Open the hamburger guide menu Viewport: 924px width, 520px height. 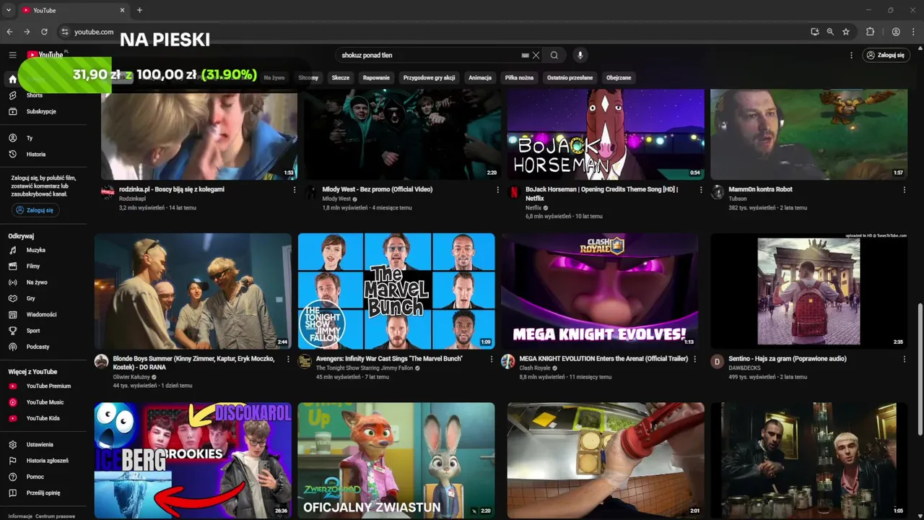pos(12,55)
